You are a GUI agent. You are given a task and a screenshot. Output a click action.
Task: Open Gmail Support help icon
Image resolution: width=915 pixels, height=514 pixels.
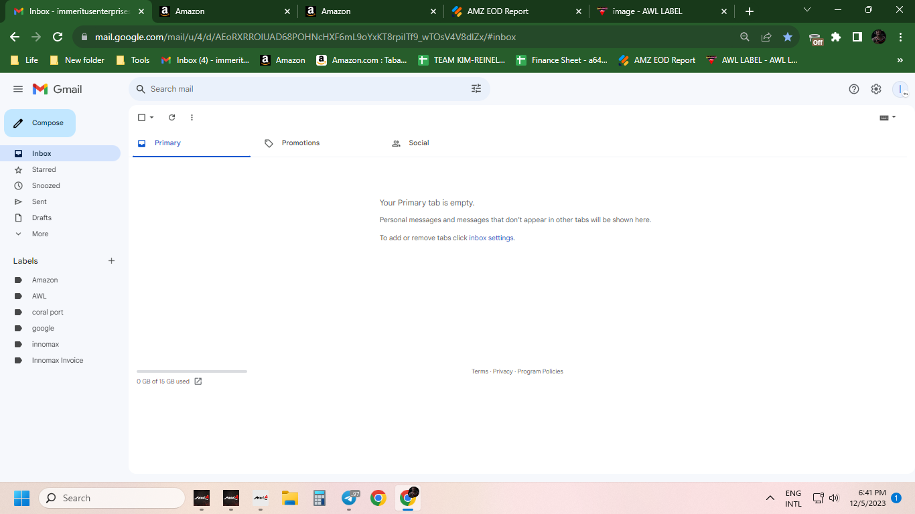point(854,89)
